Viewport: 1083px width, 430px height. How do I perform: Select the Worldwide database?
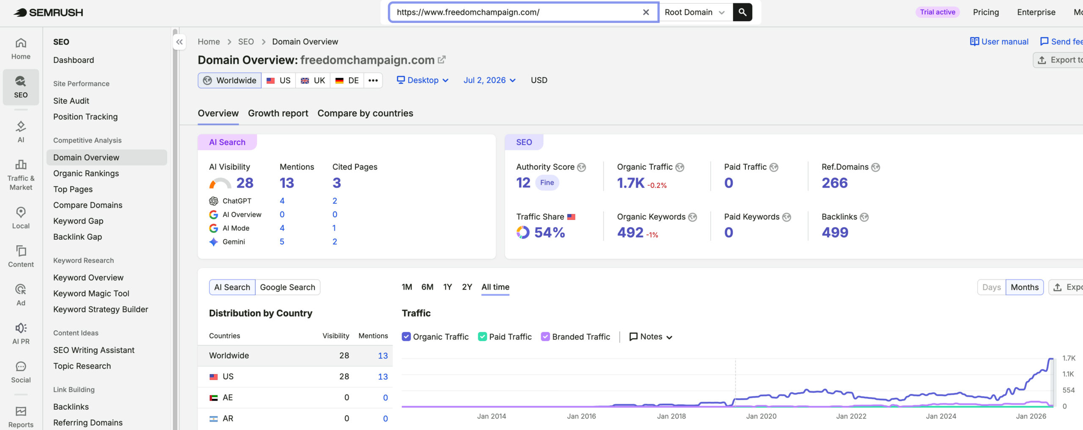click(230, 80)
